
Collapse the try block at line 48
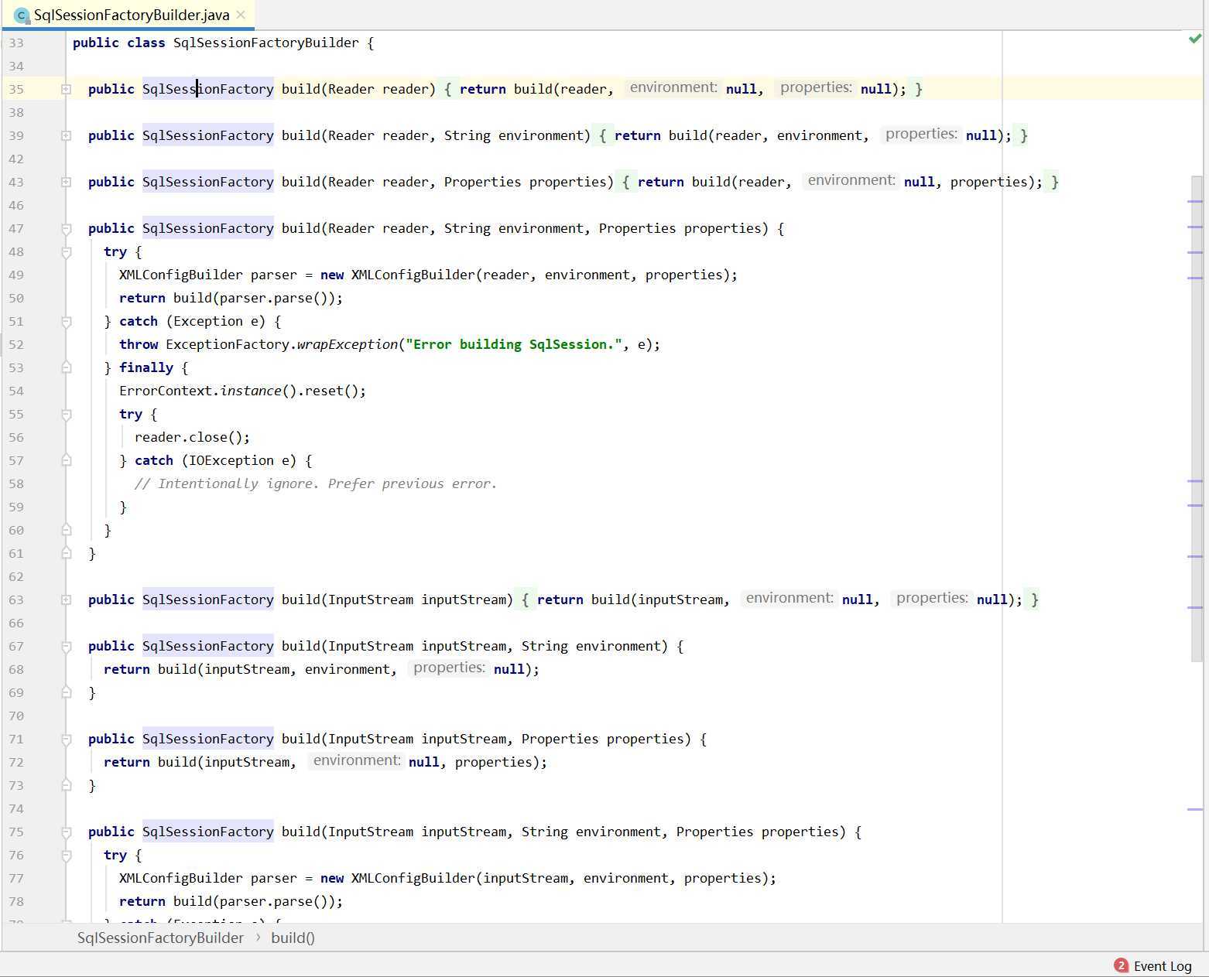(x=66, y=251)
